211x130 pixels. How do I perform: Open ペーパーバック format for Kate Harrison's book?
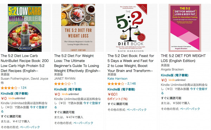click(x=136, y=110)
